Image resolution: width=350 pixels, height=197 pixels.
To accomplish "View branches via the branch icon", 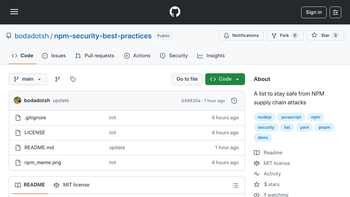I will [x=58, y=79].
